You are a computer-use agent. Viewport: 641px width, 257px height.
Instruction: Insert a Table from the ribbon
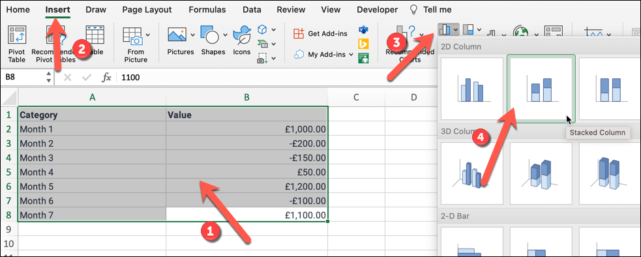pos(95,40)
